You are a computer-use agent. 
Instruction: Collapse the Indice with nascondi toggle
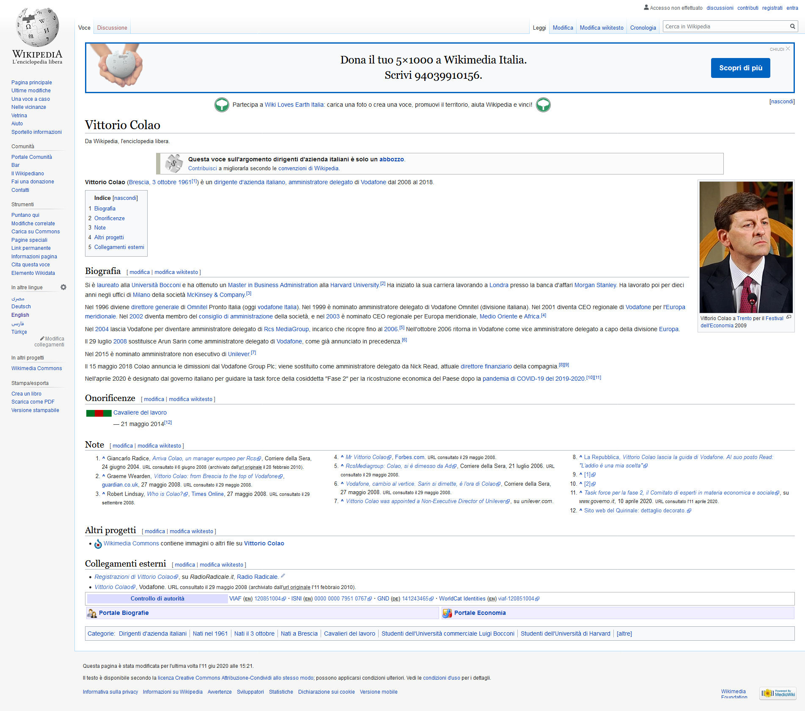tap(125, 198)
